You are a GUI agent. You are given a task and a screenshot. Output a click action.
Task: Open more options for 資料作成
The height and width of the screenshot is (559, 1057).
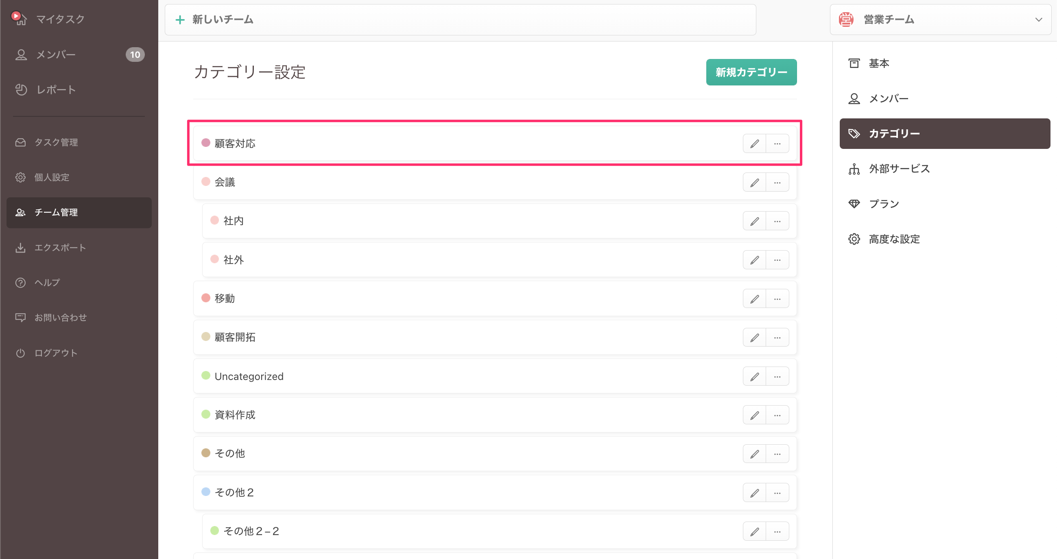click(x=777, y=415)
